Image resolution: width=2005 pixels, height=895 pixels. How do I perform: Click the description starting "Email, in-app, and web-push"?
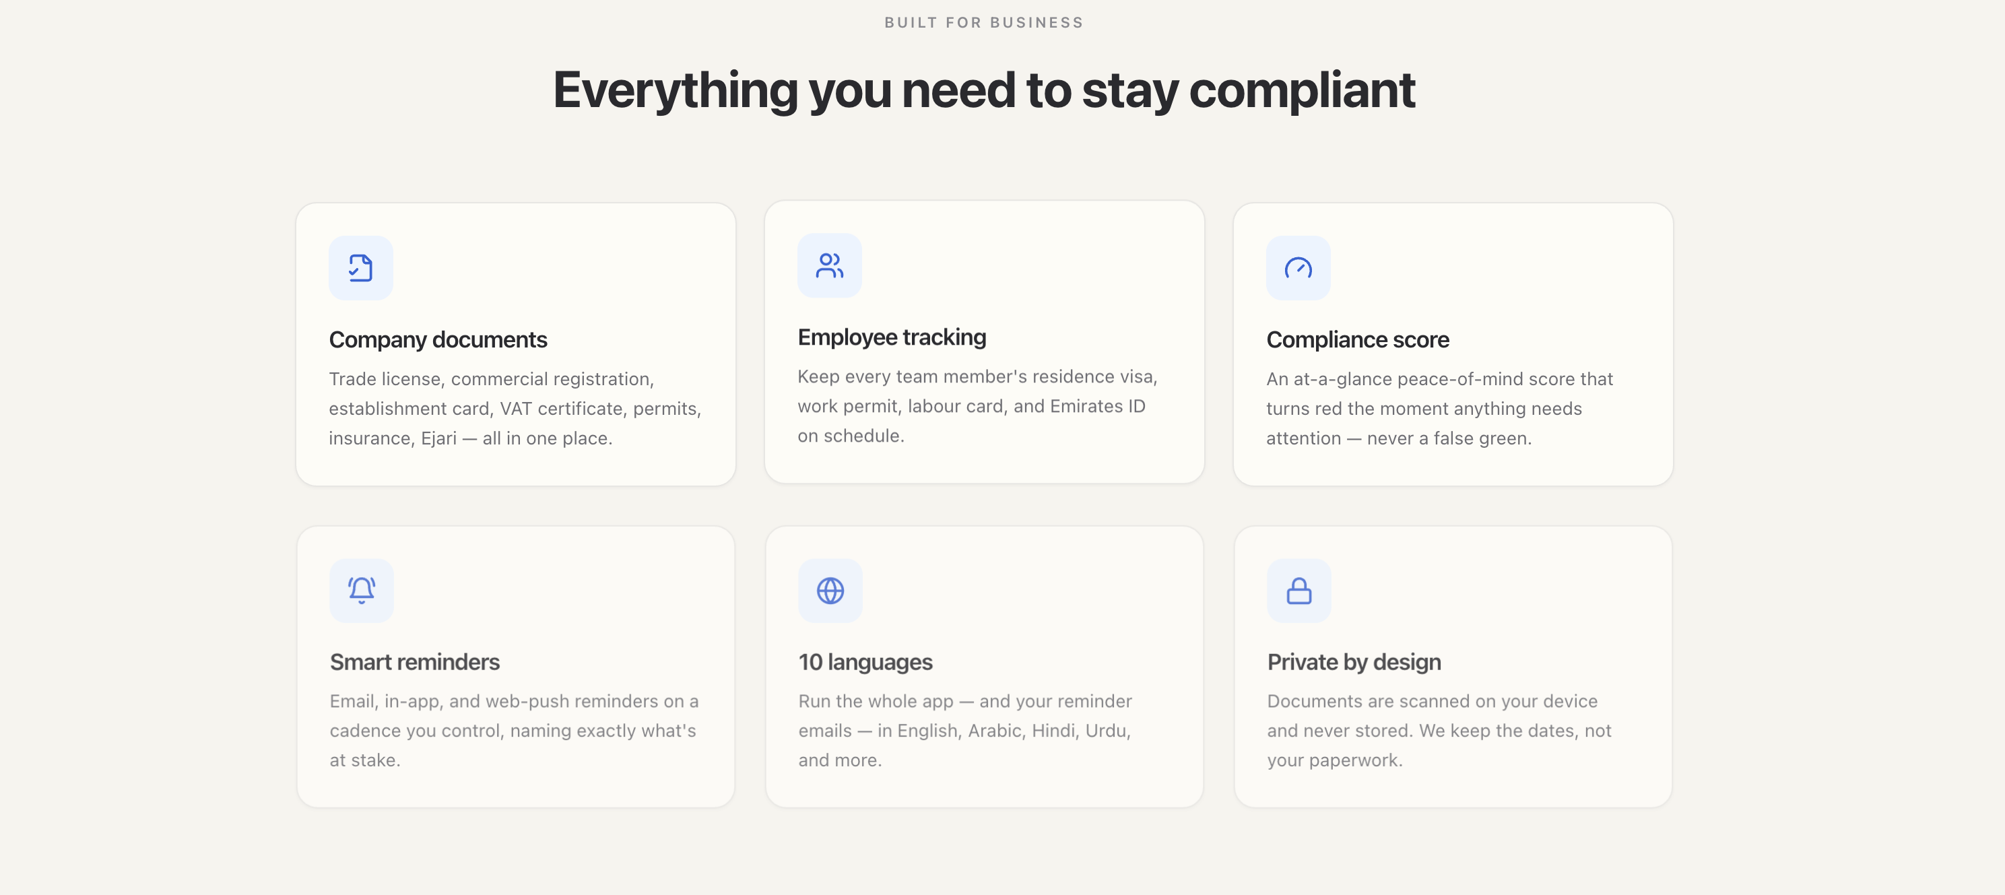pos(514,731)
